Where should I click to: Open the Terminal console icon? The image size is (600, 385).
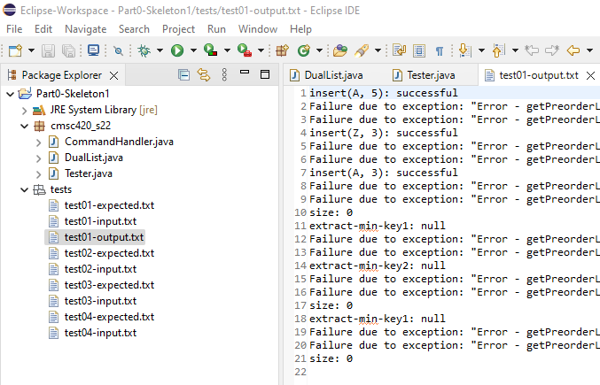(x=93, y=50)
